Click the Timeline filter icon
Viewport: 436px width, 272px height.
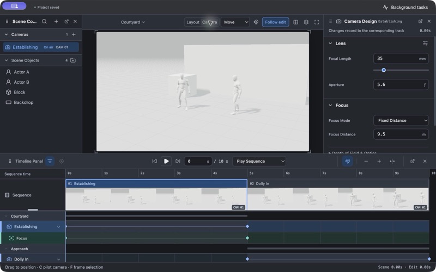pos(50,161)
